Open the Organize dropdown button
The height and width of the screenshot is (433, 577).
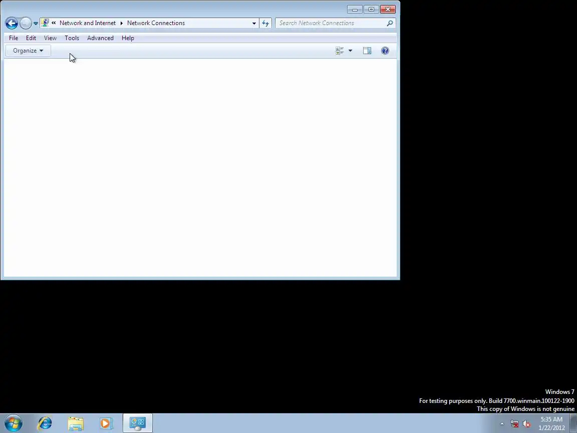pyautogui.click(x=28, y=51)
